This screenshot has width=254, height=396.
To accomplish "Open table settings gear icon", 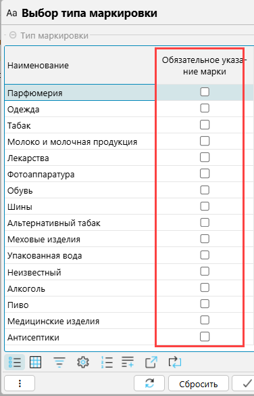I will tap(83, 363).
